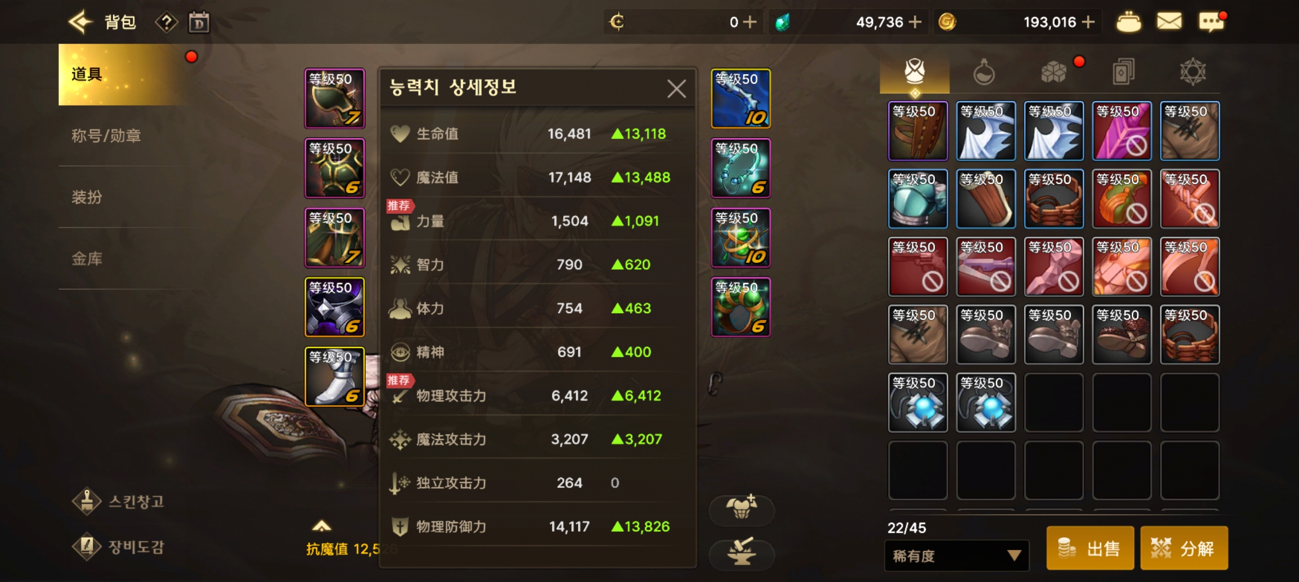
Task: Click the 分解 disassemble button
Action: [x=1184, y=549]
